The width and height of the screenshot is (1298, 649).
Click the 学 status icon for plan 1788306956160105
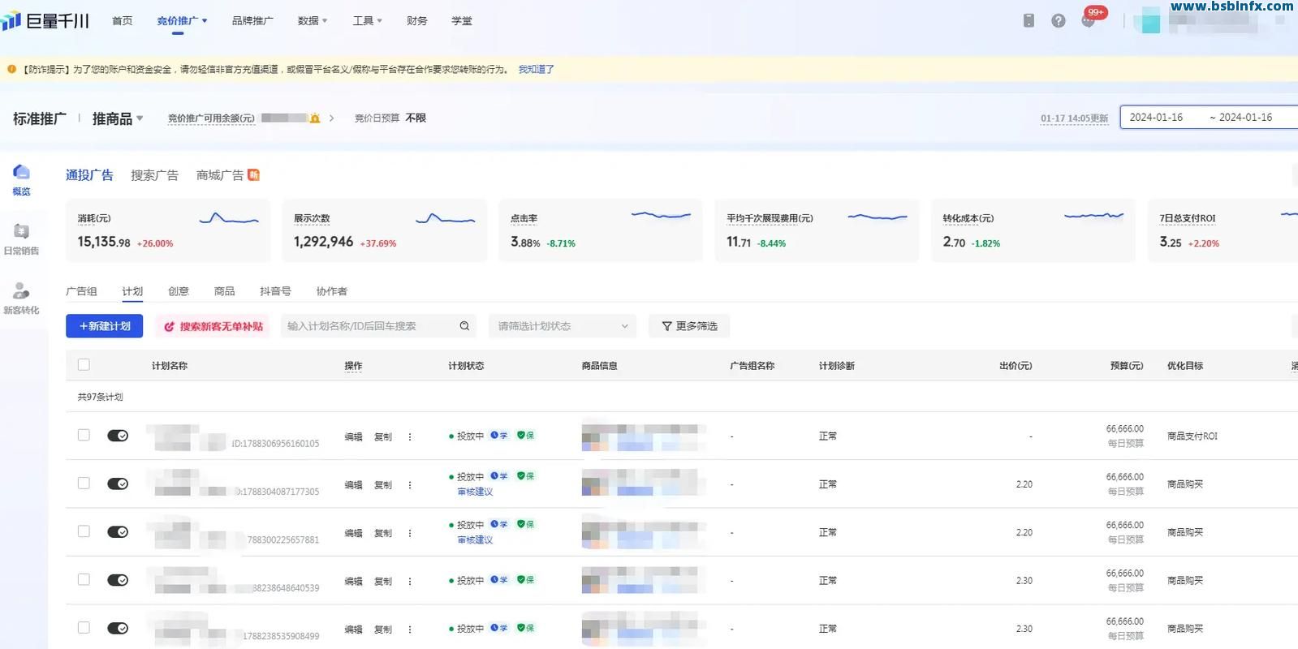point(499,436)
